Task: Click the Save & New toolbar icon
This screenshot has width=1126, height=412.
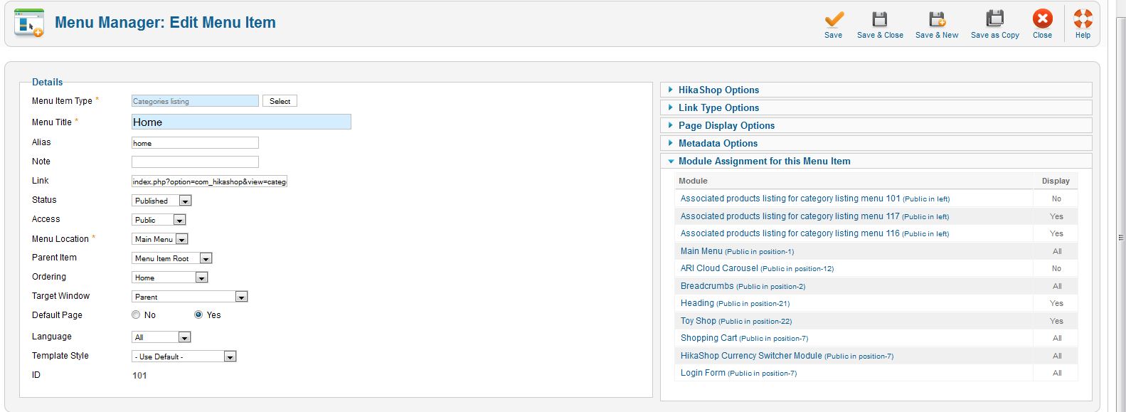Action: coord(937,19)
